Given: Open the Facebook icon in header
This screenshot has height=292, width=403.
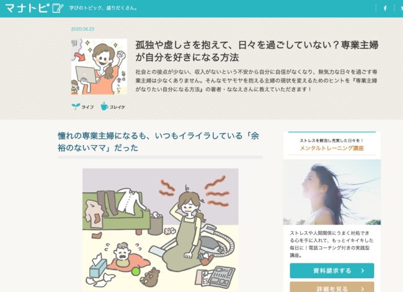Looking at the screenshot, I should (385, 8).
